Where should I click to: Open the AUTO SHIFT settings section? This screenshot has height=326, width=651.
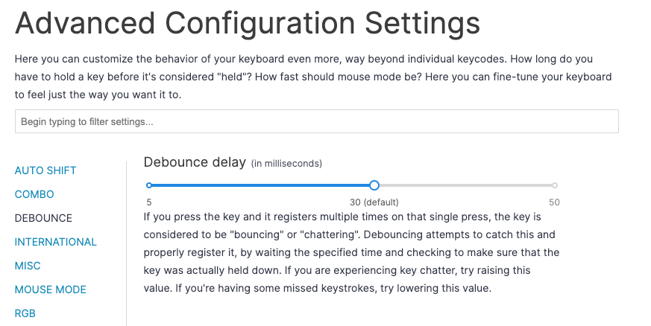[45, 170]
